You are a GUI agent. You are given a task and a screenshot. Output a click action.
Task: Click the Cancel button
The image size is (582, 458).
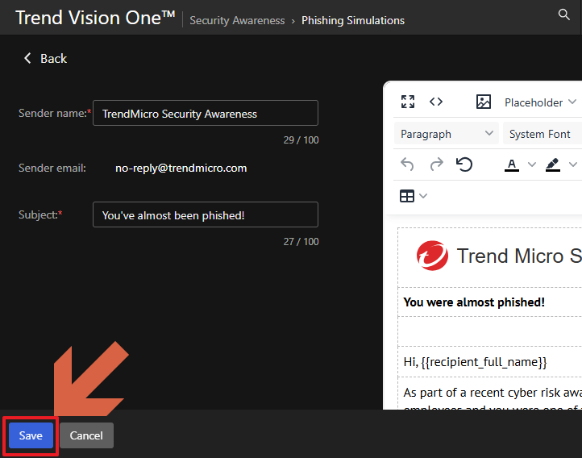86,435
